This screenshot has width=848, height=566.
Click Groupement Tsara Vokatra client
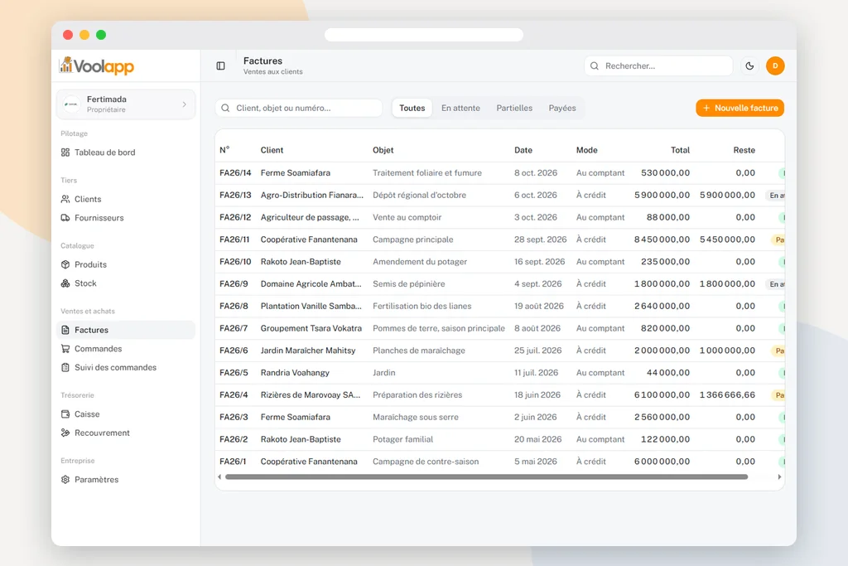[x=311, y=328]
